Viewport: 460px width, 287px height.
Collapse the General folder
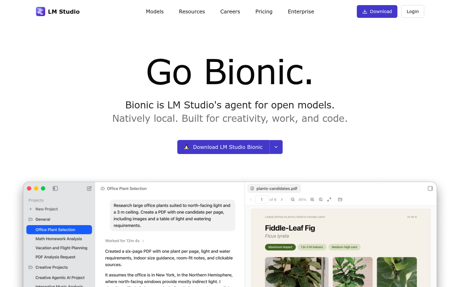[x=39, y=219]
